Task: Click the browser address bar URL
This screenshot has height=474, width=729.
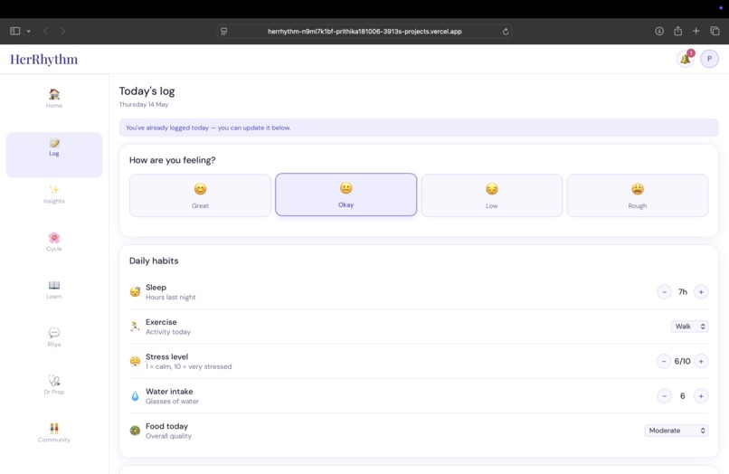Action: coord(364,32)
